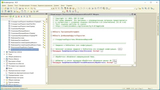
Task: Open the Отладка menu
Action: pos(34,5)
